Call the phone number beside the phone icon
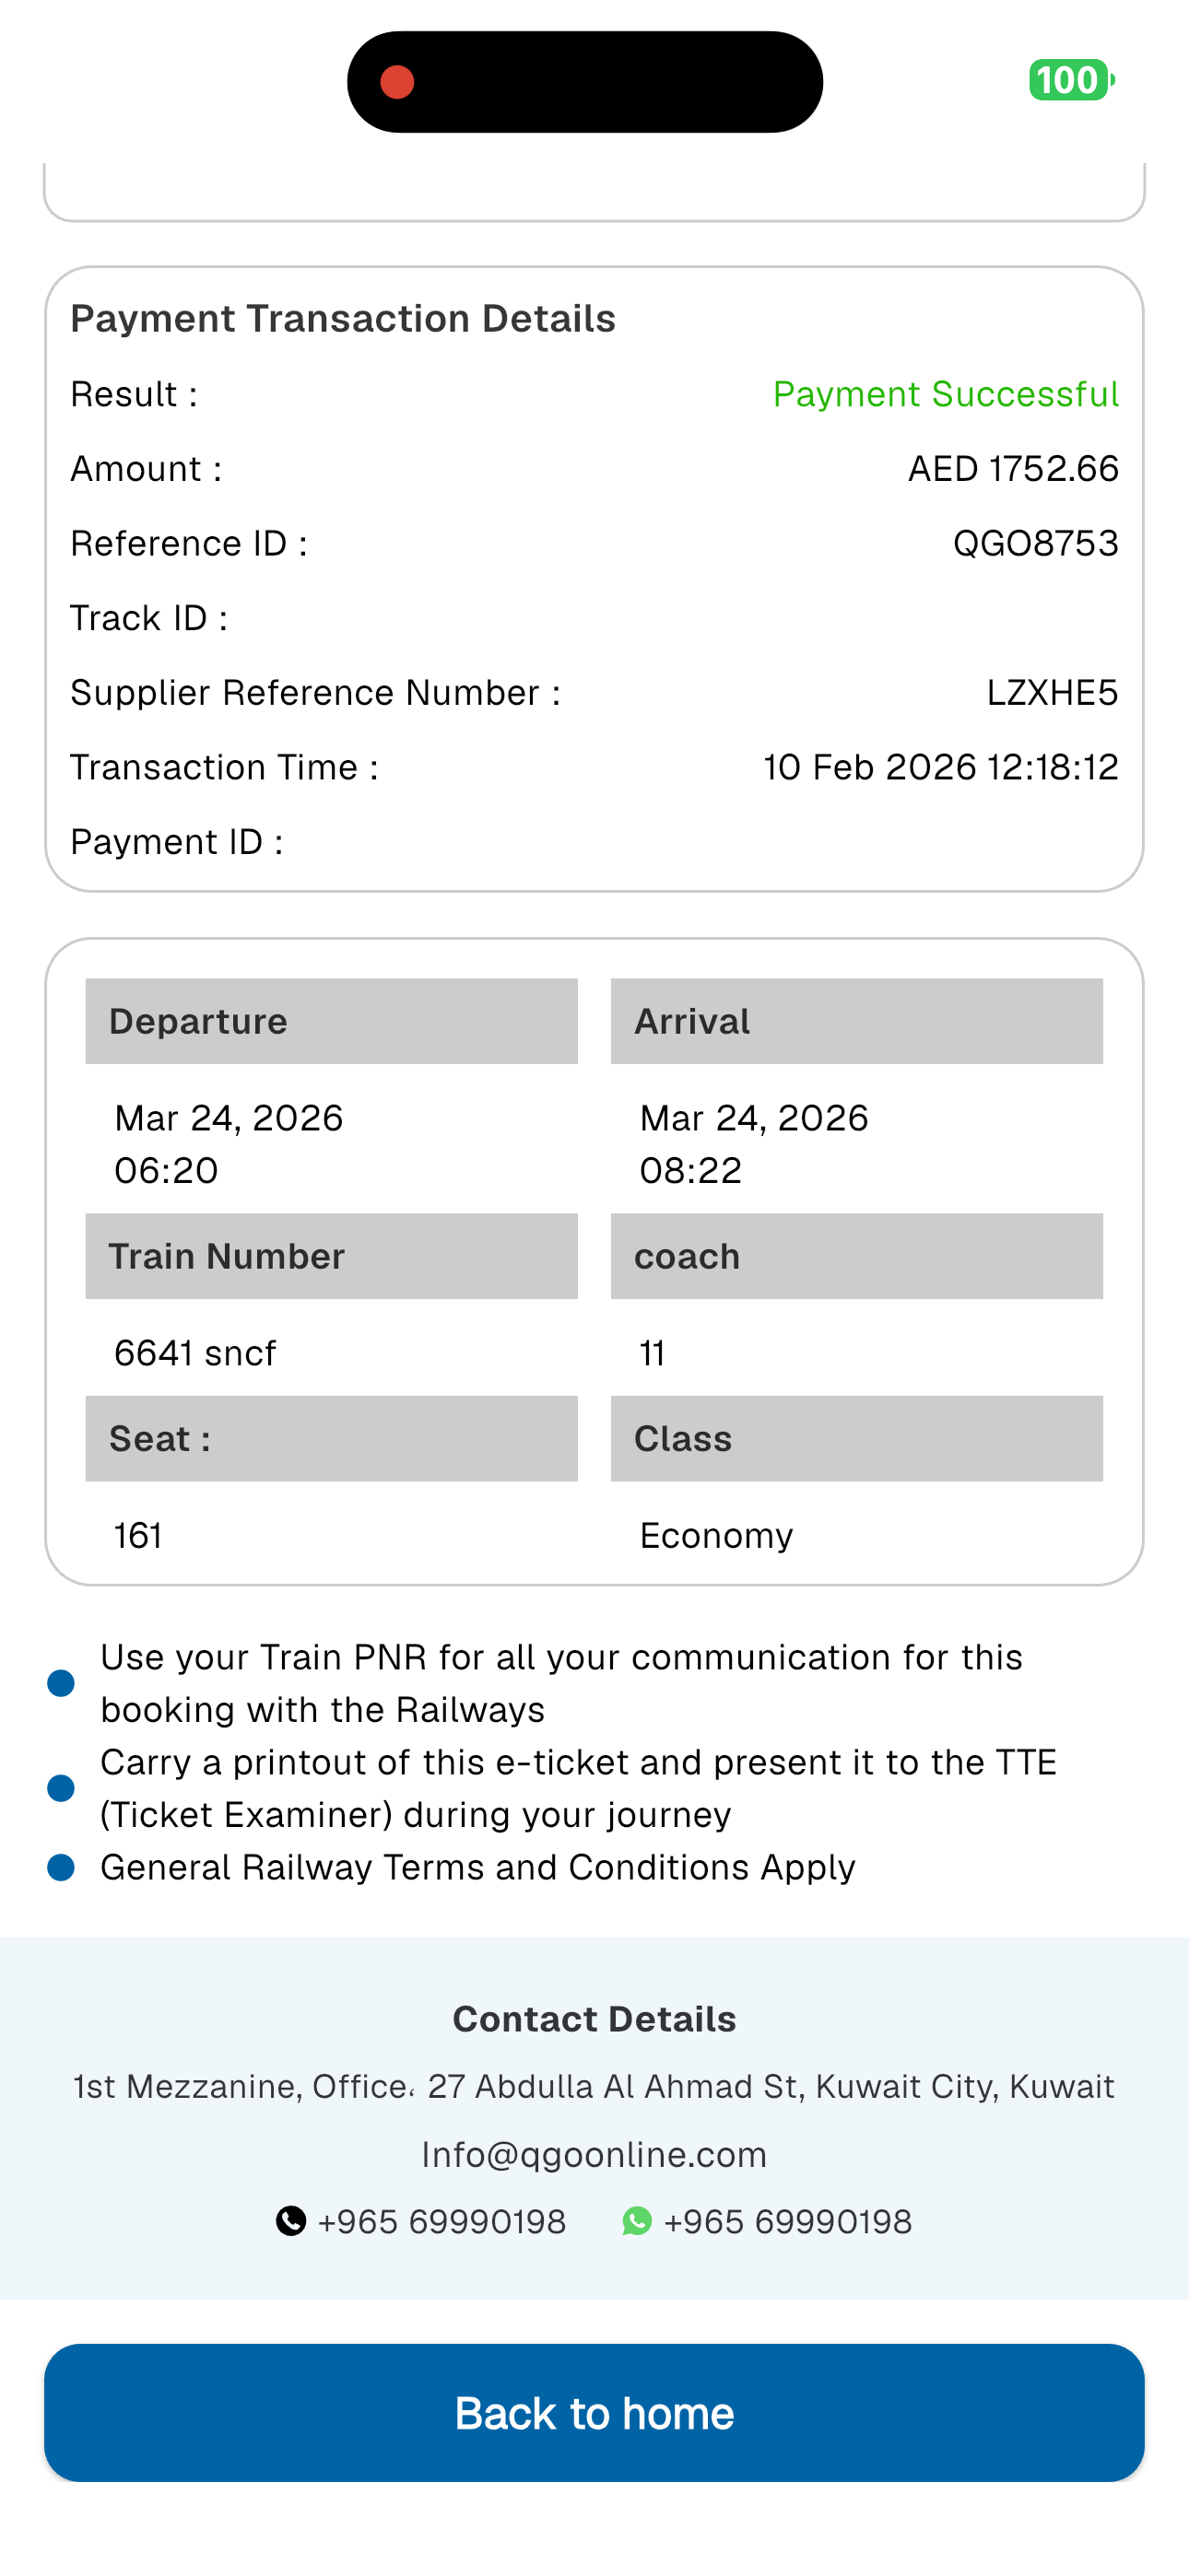 (x=441, y=2221)
